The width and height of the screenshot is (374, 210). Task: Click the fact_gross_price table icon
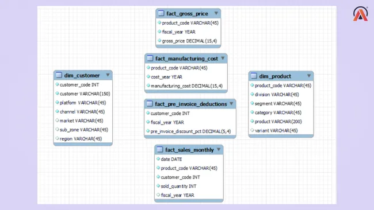[161, 13]
